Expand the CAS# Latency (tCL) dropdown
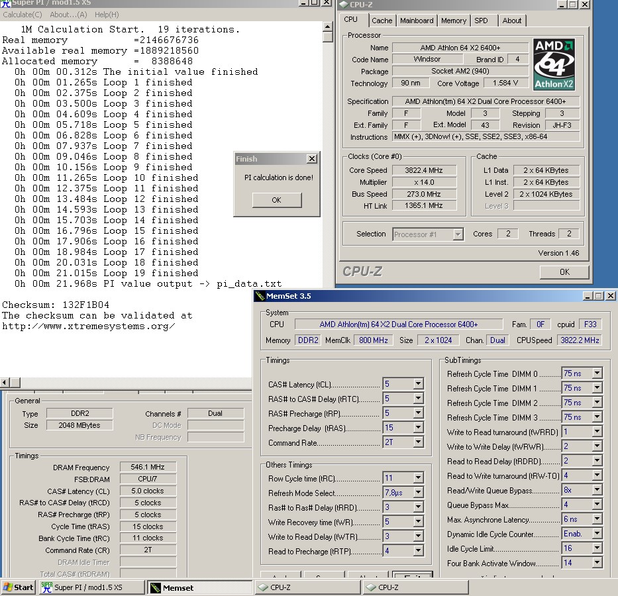The height and width of the screenshot is (596, 618). click(418, 383)
